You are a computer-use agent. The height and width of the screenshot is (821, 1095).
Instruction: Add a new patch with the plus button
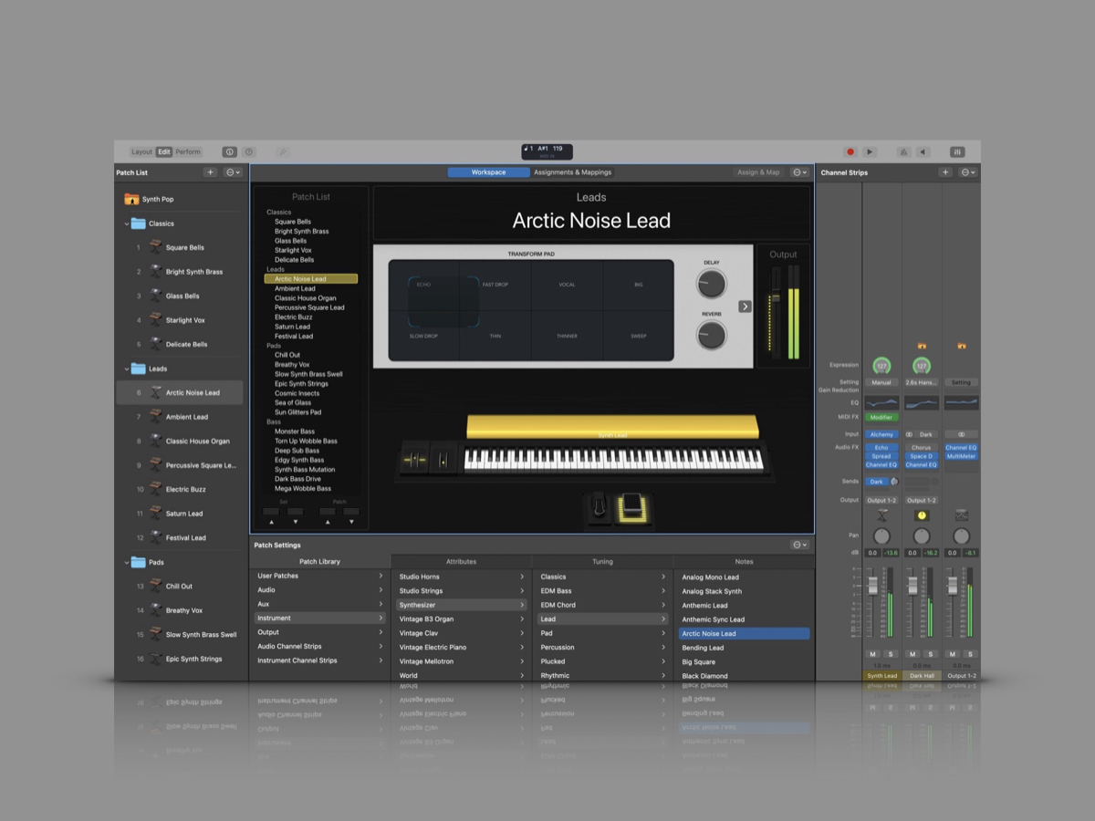(x=210, y=172)
